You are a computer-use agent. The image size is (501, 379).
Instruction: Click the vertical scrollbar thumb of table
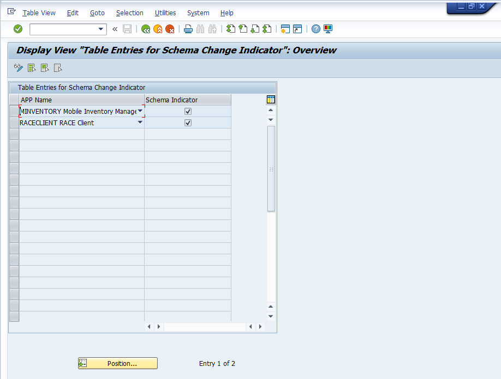point(271,168)
